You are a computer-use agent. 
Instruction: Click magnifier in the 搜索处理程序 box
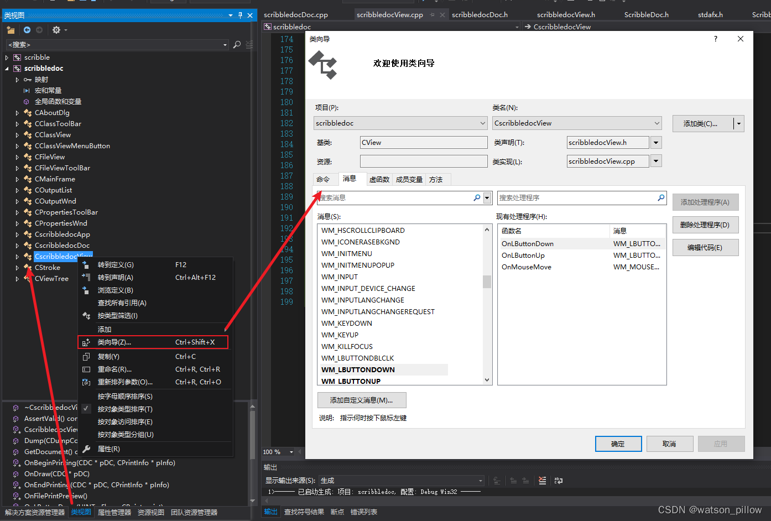pyautogui.click(x=661, y=197)
